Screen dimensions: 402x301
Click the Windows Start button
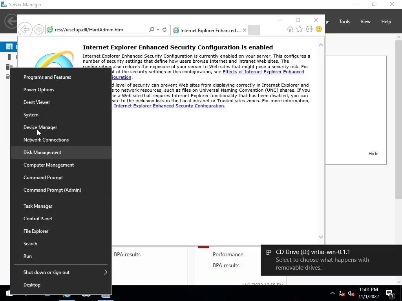(x=9, y=293)
